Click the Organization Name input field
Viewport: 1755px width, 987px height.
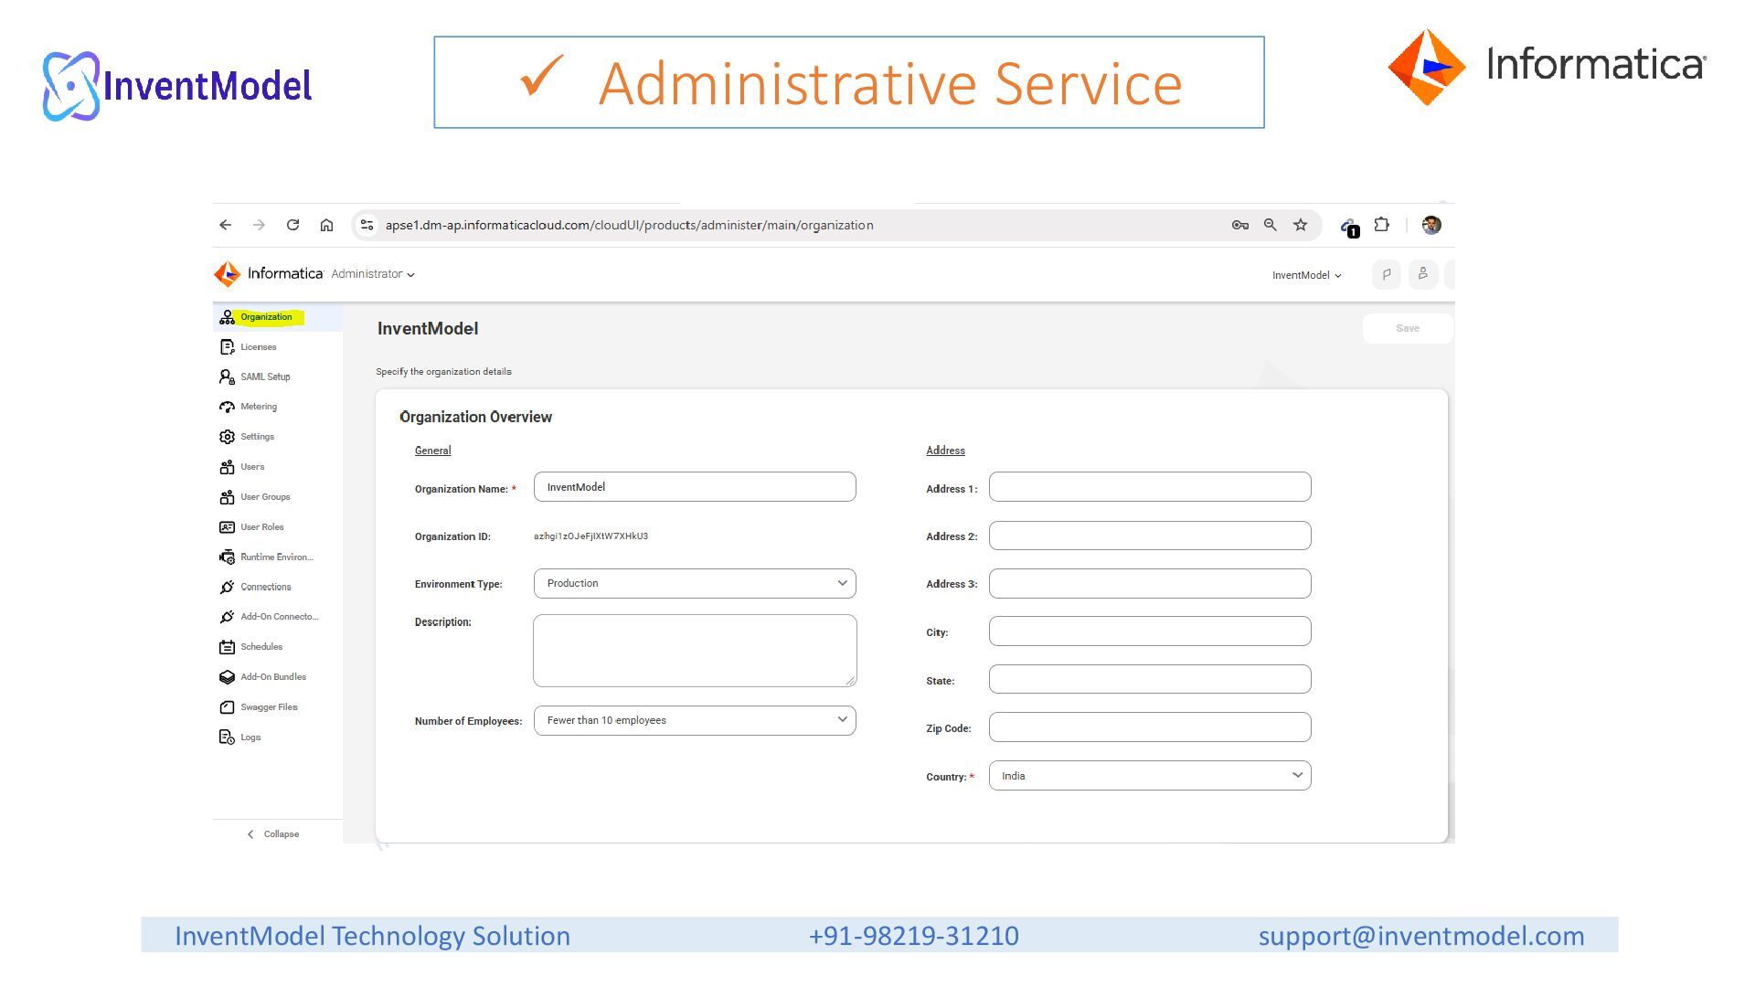click(x=695, y=487)
